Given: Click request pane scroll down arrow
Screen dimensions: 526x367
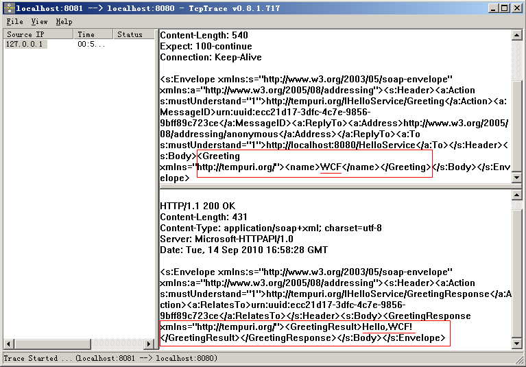Looking at the screenshot, I should [516, 177].
